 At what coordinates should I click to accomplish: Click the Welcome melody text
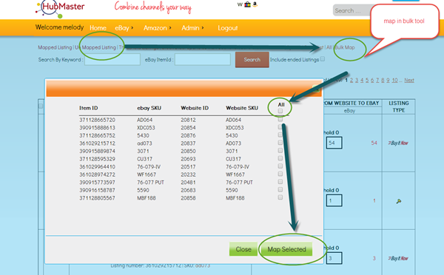pyautogui.click(x=59, y=27)
